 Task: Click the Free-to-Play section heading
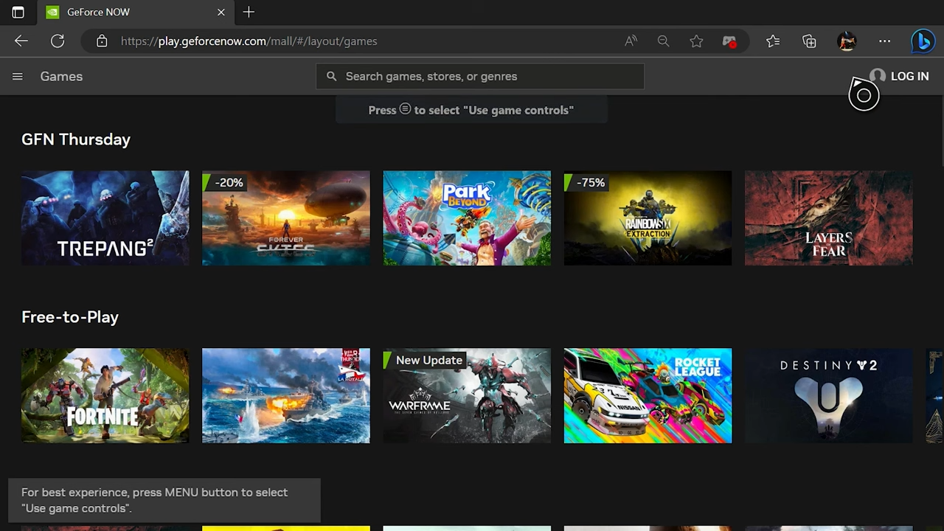point(70,317)
